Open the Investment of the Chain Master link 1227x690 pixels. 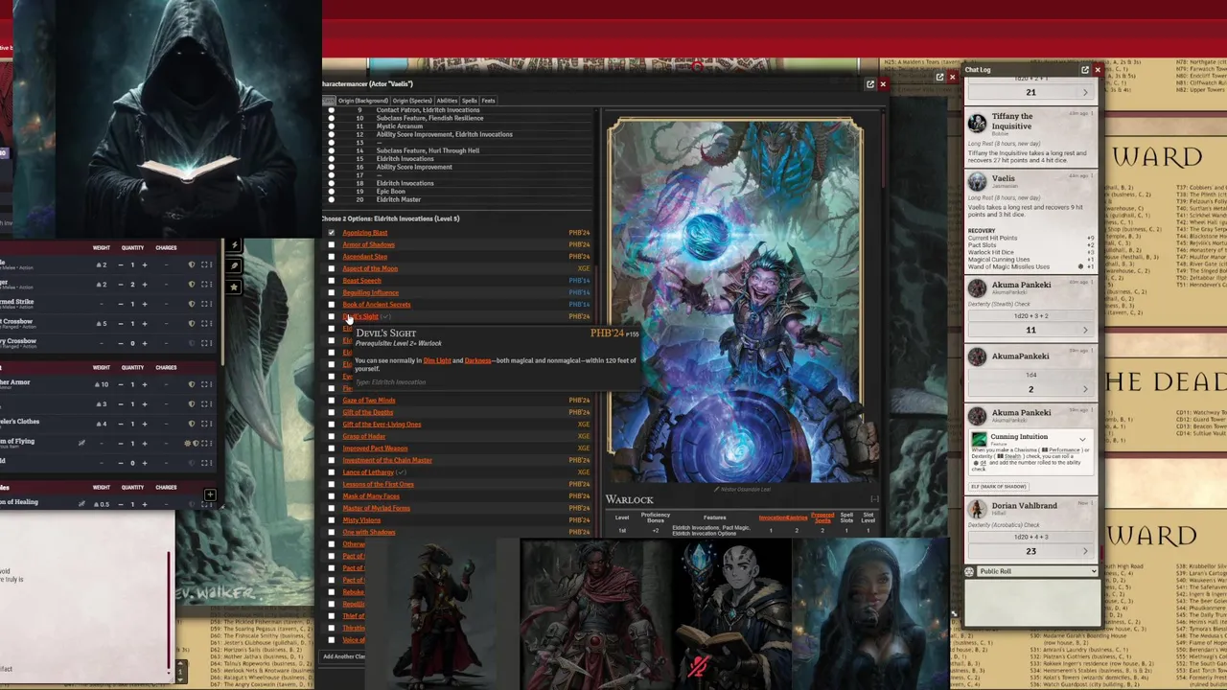(x=387, y=460)
